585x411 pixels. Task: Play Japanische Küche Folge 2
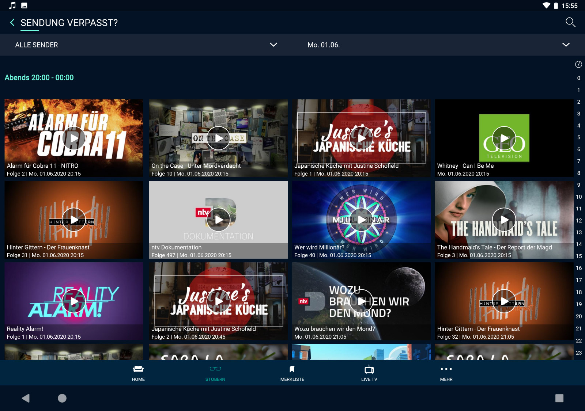(x=219, y=301)
